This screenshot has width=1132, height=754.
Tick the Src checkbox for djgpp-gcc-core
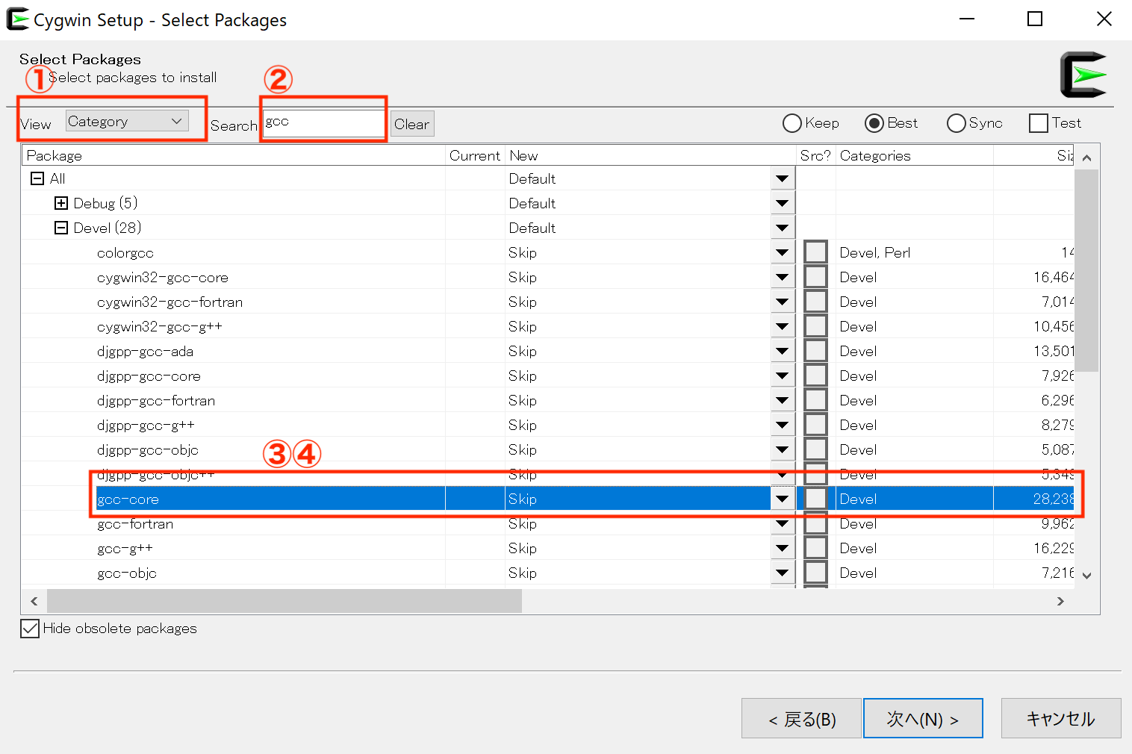click(815, 376)
